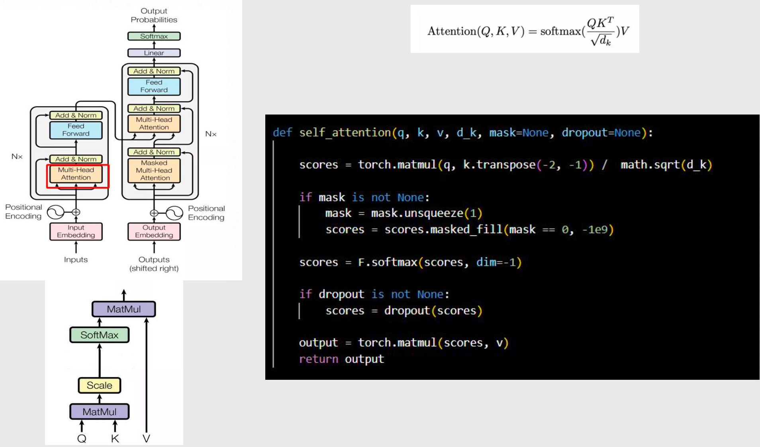Click the "output = torch.matmul(scores, v)" line
The image size is (760, 447).
point(404,343)
